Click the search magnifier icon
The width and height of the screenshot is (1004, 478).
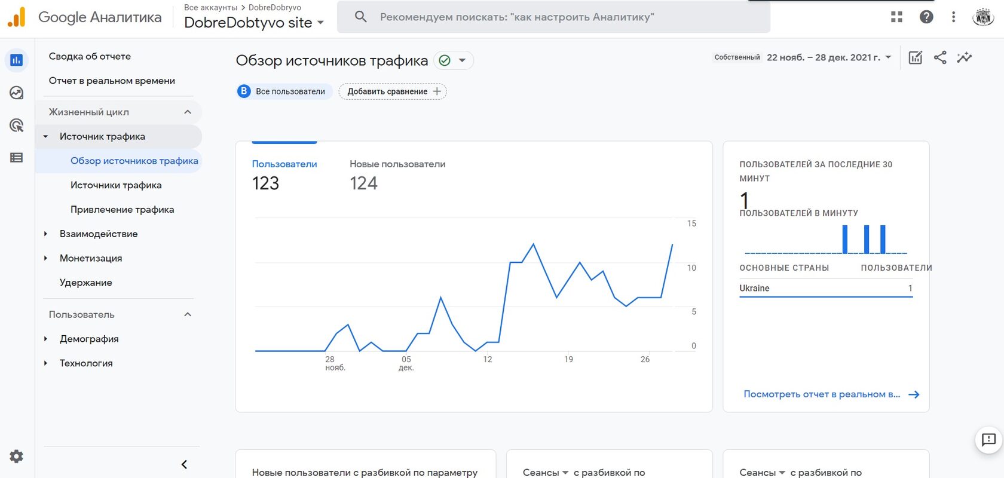(360, 17)
